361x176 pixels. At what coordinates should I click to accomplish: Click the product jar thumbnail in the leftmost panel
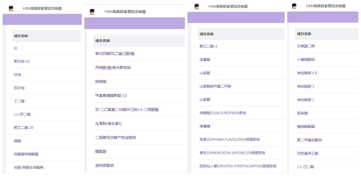pyautogui.click(x=11, y=8)
